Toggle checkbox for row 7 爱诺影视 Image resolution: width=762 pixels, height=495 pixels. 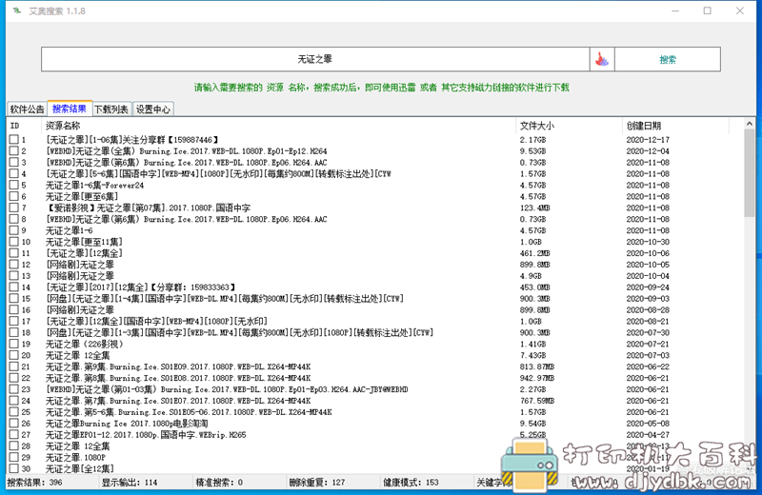(13, 208)
